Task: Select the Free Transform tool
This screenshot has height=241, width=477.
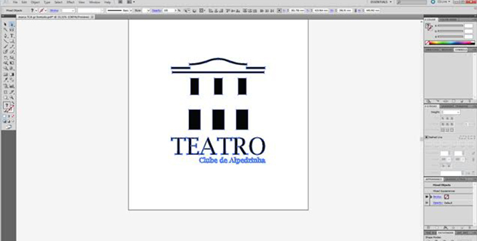Action: pyautogui.click(x=12, y=63)
